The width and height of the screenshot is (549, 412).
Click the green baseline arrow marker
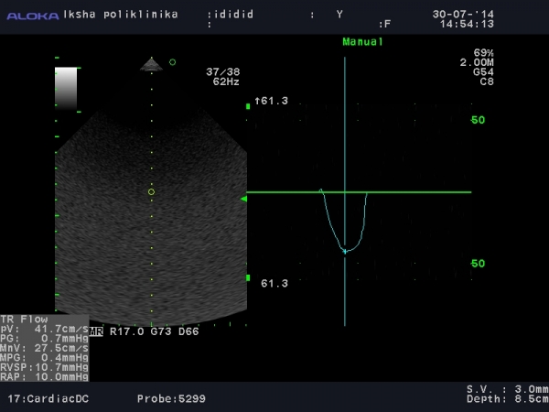[243, 199]
